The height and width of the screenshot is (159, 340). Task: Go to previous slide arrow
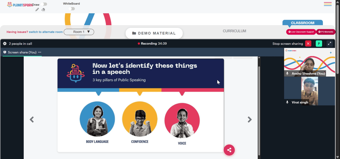click(32, 120)
